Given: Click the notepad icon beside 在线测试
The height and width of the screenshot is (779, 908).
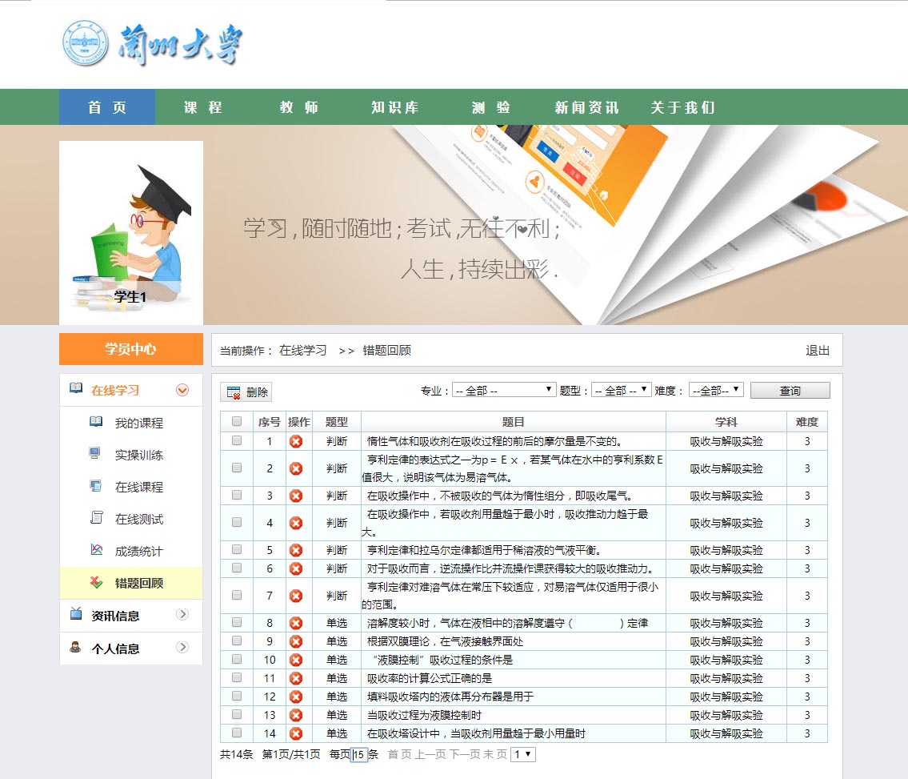Looking at the screenshot, I should pyautogui.click(x=96, y=518).
